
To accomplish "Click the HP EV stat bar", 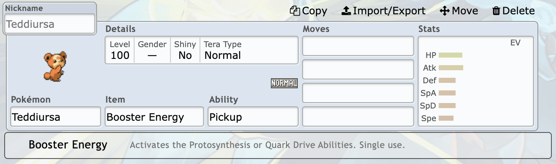I will (x=451, y=55).
